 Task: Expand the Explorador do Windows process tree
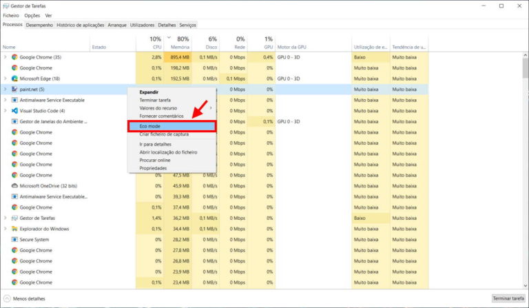coord(6,229)
